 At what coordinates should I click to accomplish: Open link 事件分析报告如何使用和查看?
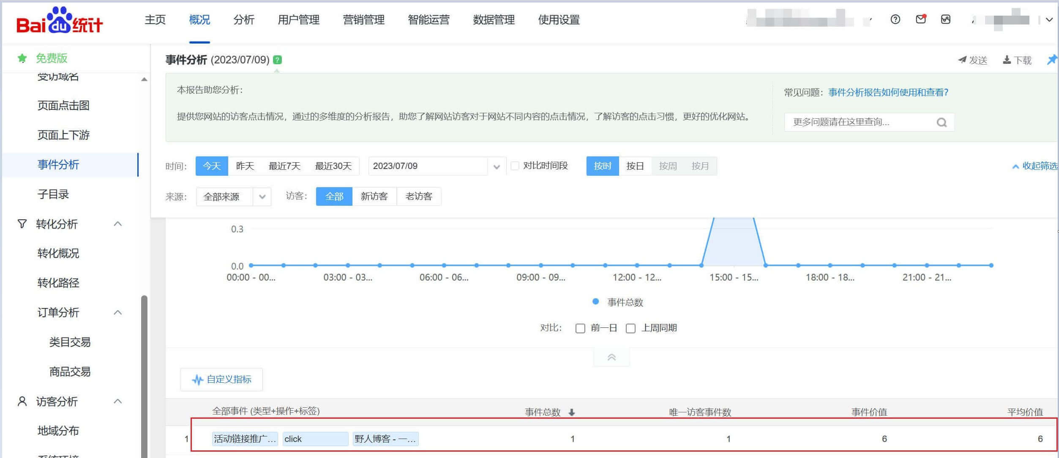pos(888,92)
